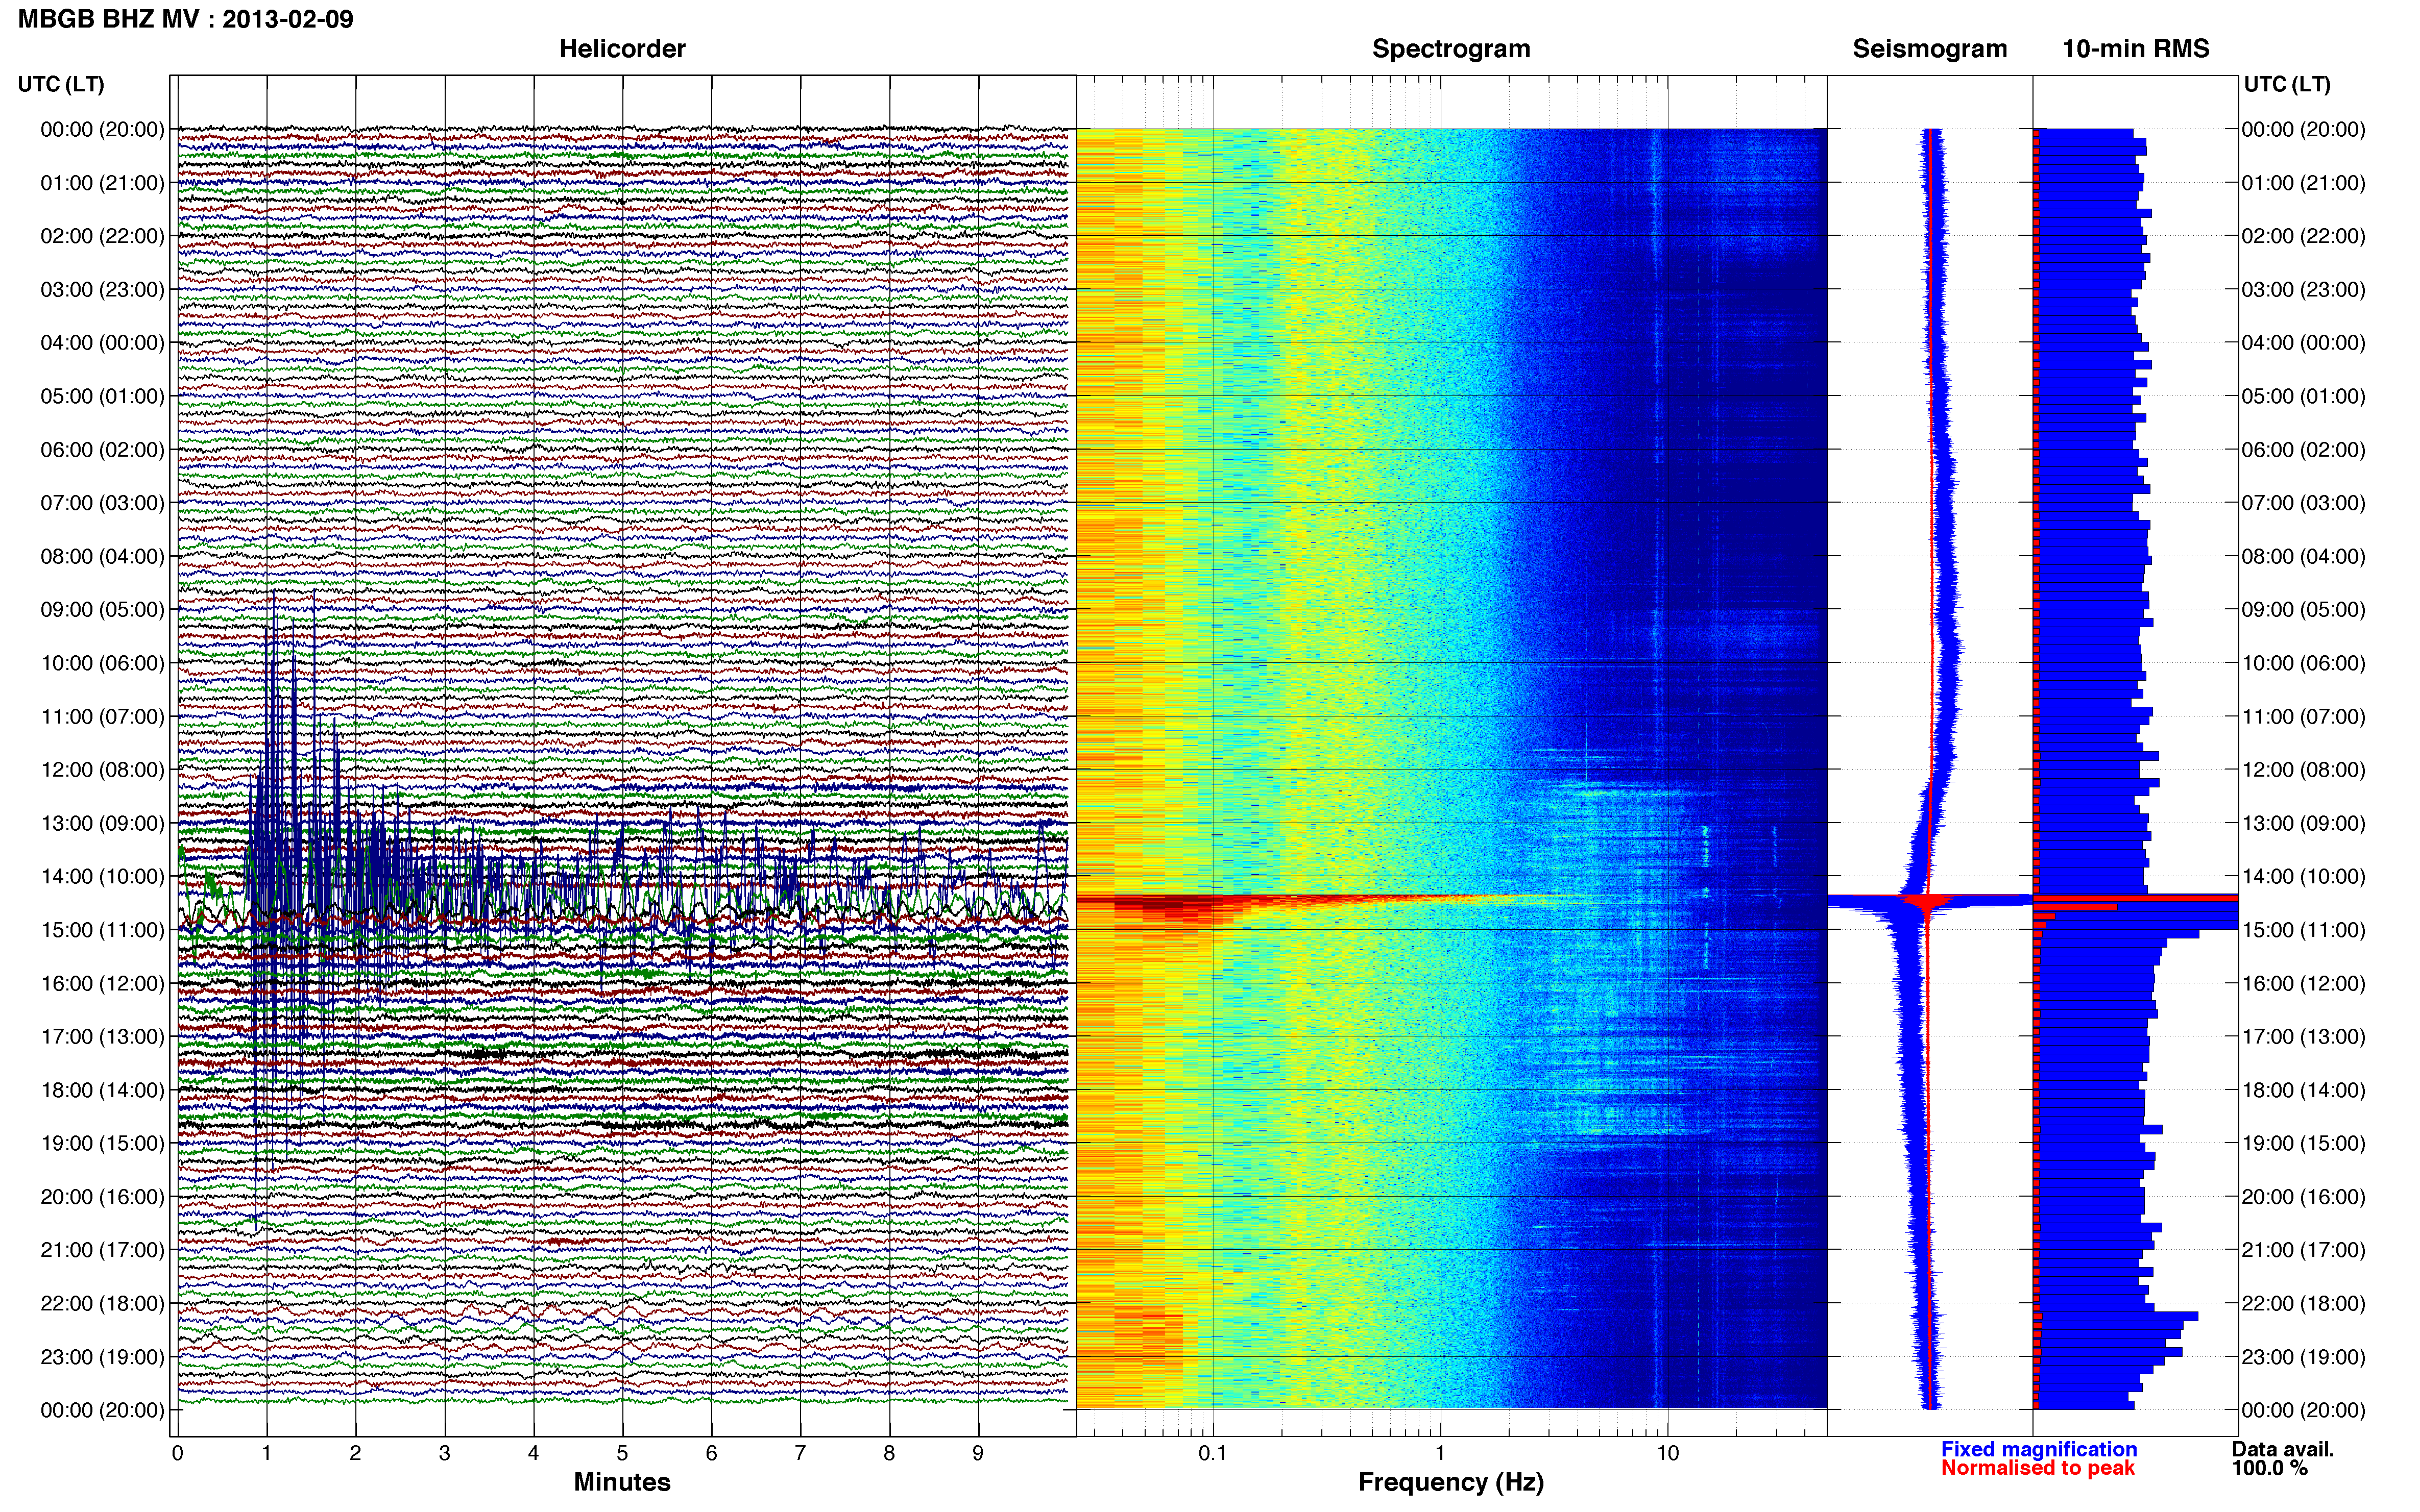2420x1512 pixels.
Task: Click the '0.1' frequency tick label
Action: [1213, 1454]
